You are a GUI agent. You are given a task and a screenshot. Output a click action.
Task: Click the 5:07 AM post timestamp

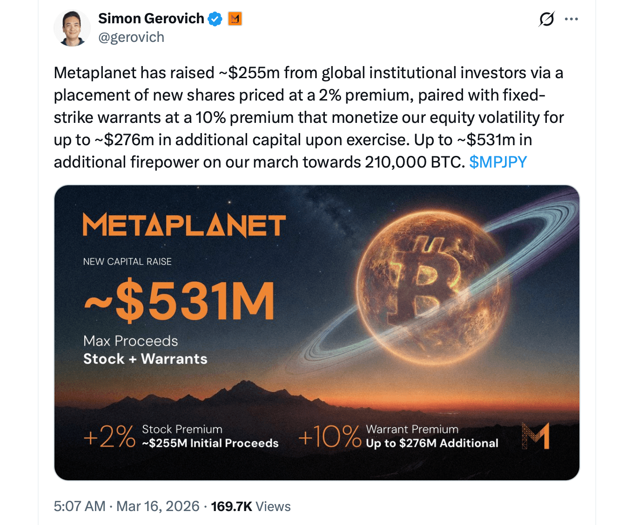pos(80,506)
